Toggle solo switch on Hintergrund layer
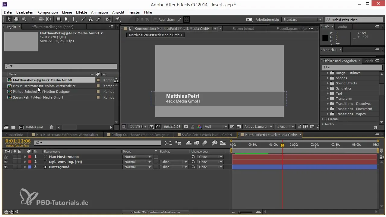The image size is (386, 217). [x=15, y=167]
